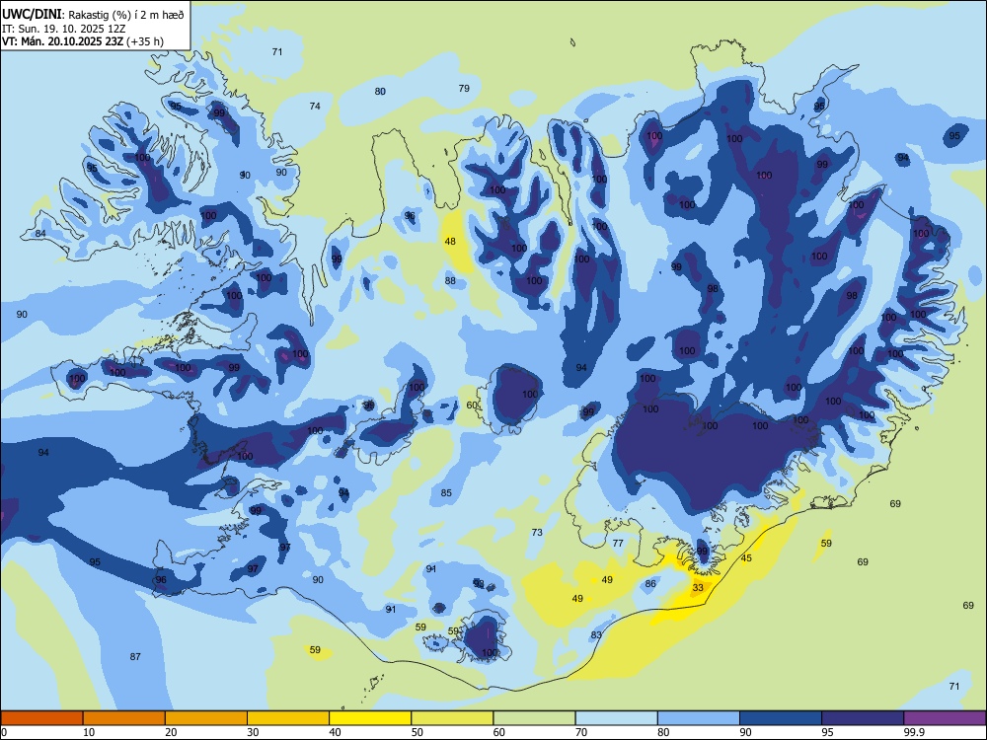Click the dark orange 0–10 legend swatch
987x740 pixels.
click(41, 718)
